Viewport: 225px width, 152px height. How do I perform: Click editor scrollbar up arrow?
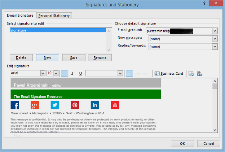point(215,81)
